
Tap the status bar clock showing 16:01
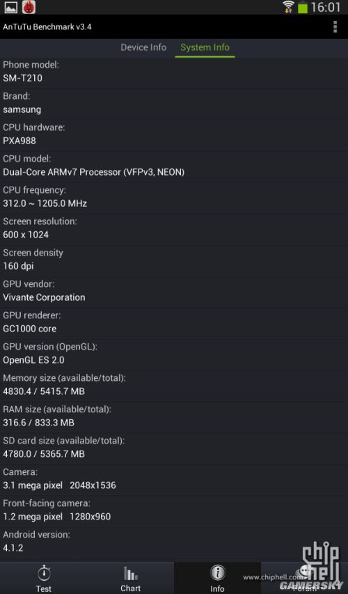click(x=326, y=7)
